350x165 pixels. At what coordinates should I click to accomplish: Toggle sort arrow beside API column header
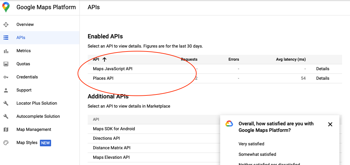click(x=104, y=59)
